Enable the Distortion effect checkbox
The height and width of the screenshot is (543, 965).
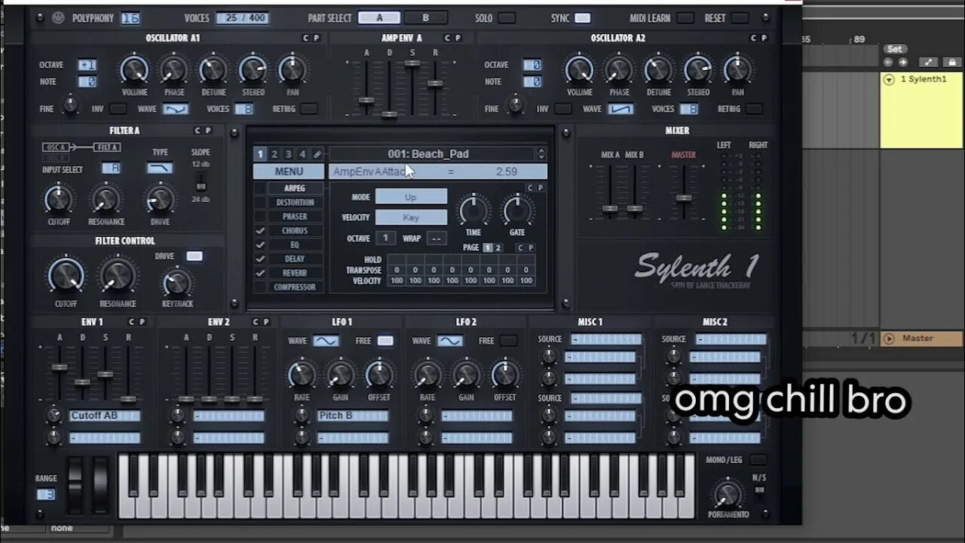tap(260, 202)
